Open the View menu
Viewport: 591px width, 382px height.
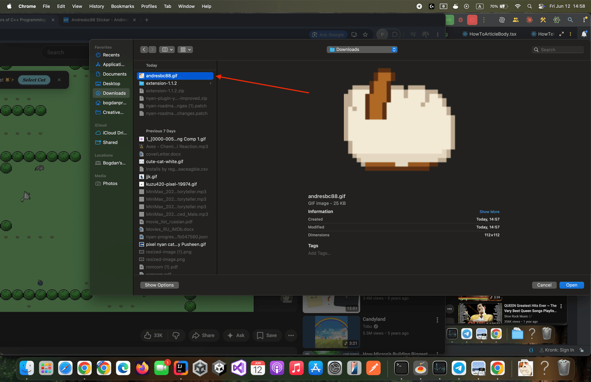coord(77,6)
